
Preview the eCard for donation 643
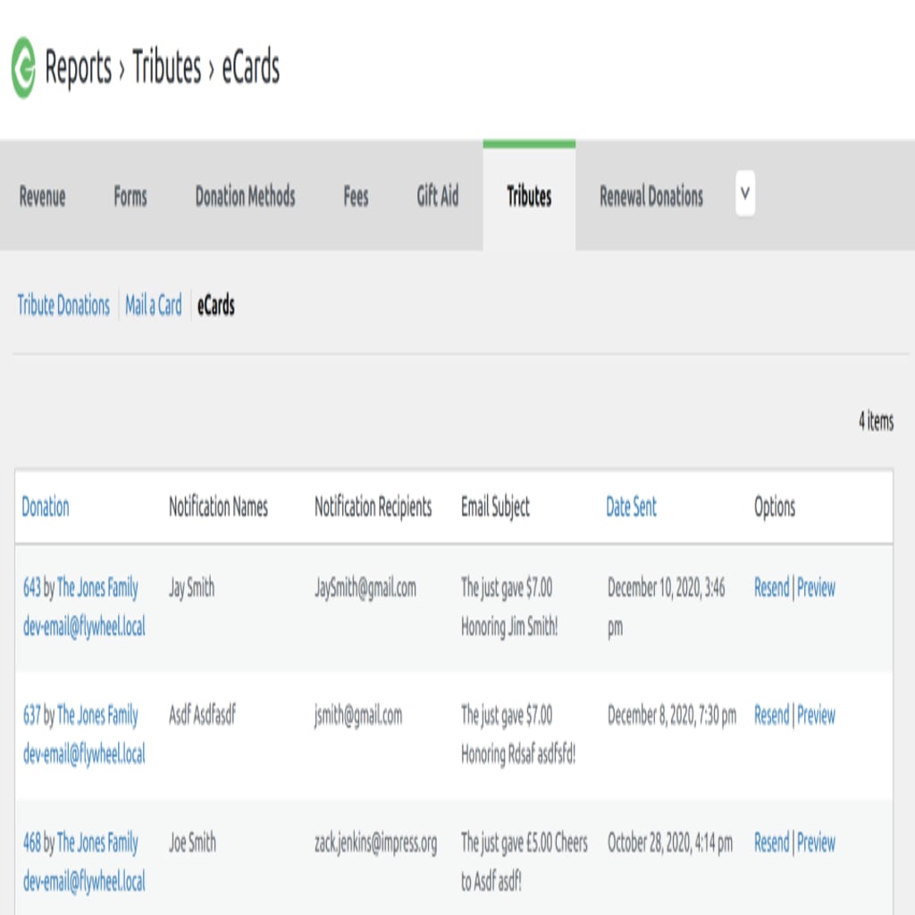click(816, 587)
